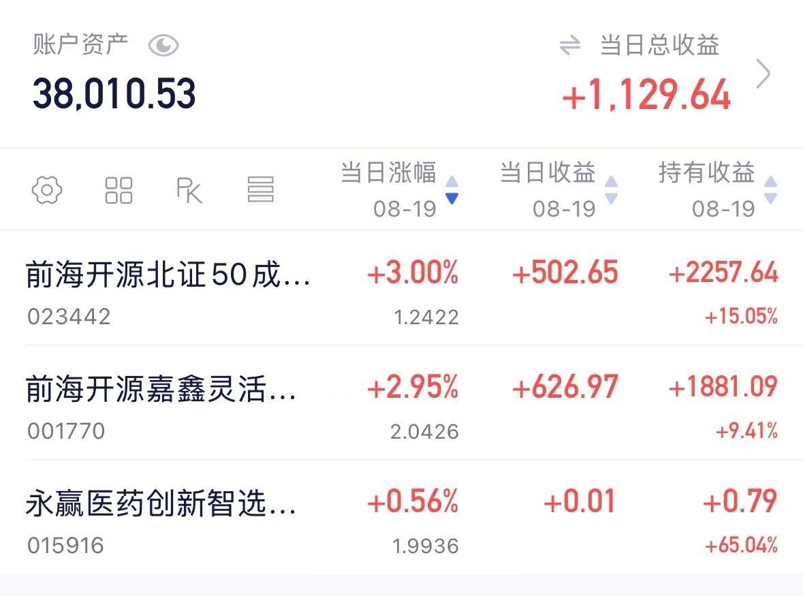This screenshot has width=803, height=596.
Task: Tap the swap arrows beside 当日总收益
Action: pos(570,45)
